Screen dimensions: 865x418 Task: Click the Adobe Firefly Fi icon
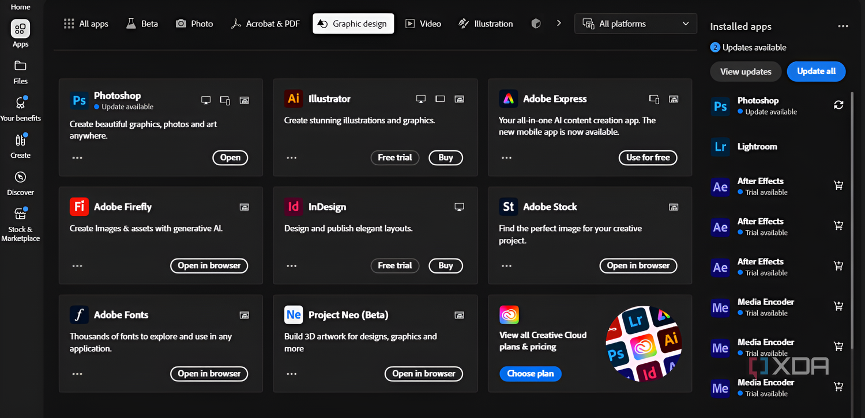(79, 207)
